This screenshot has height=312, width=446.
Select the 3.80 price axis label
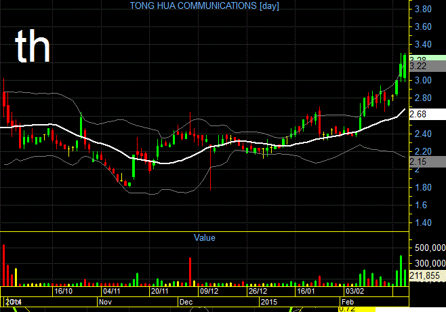(x=423, y=9)
